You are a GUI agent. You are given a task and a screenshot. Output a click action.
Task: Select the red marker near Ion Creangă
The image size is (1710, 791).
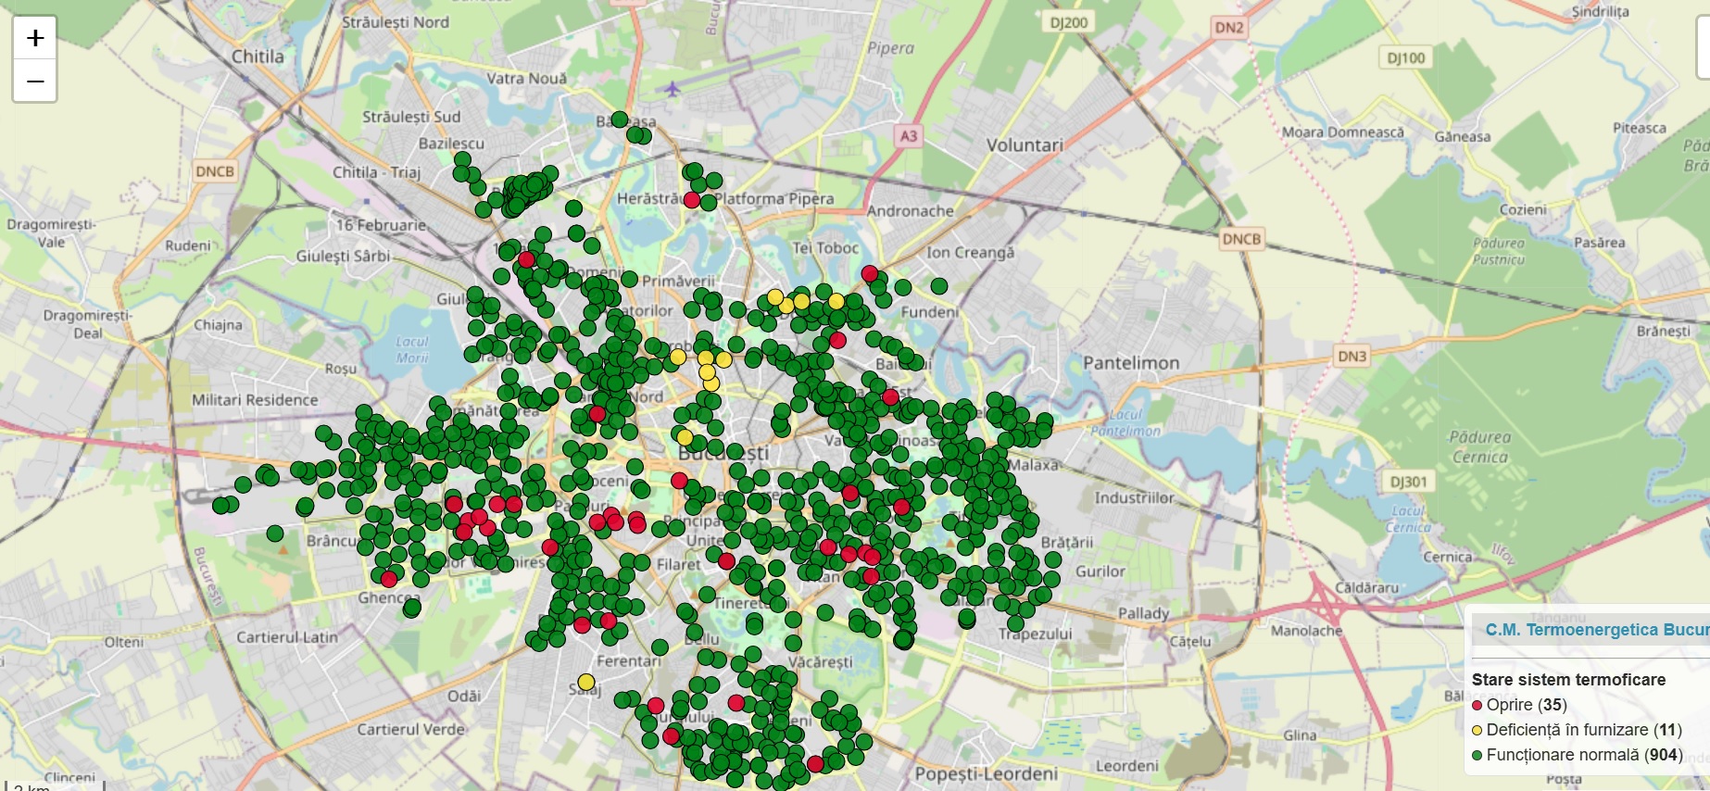869,273
